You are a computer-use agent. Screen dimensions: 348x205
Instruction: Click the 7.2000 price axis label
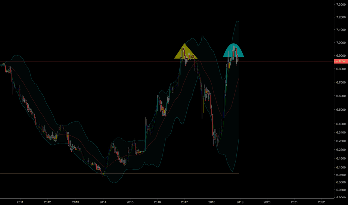(x=341, y=17)
